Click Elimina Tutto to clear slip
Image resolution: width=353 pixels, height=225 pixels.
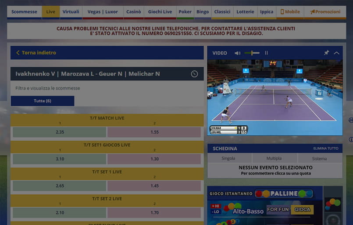click(x=325, y=149)
